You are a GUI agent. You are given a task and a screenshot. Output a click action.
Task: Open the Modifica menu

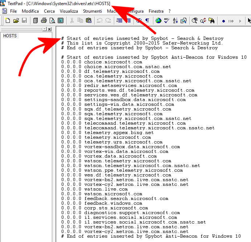(30, 11)
